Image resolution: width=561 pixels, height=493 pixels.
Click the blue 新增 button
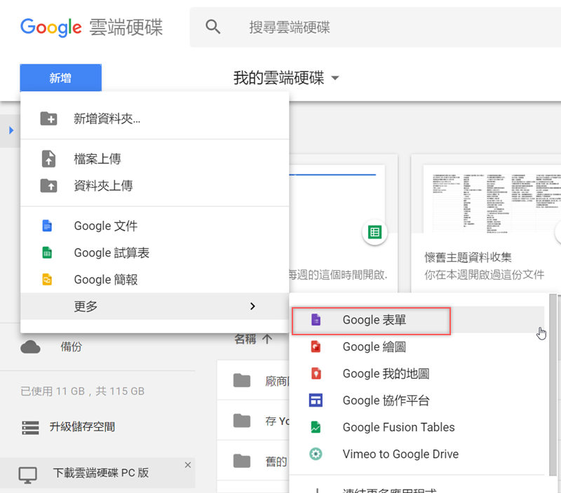[61, 78]
